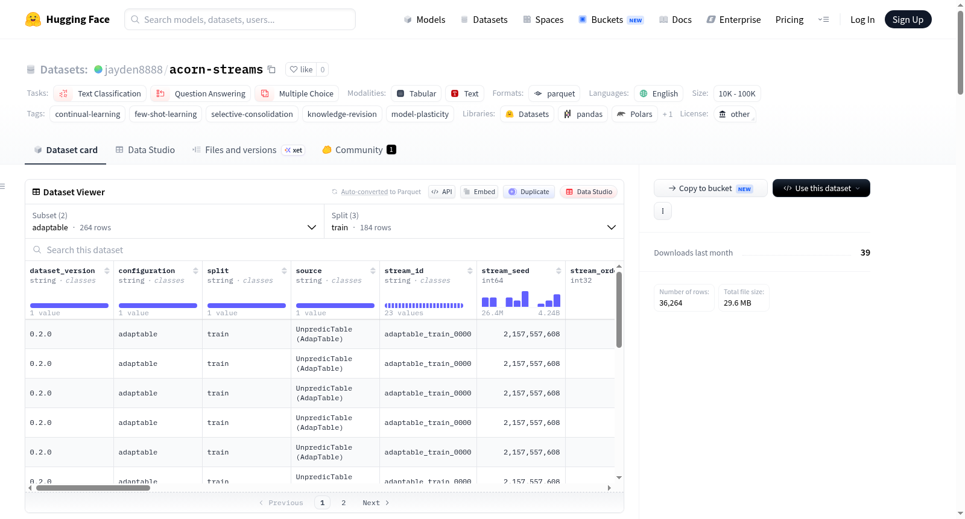
Task: Click the heart like button
Action: pyautogui.click(x=301, y=69)
